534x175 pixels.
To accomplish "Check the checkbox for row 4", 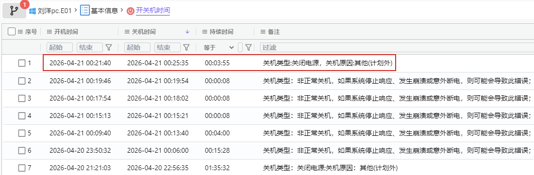I will pyautogui.click(x=22, y=116).
